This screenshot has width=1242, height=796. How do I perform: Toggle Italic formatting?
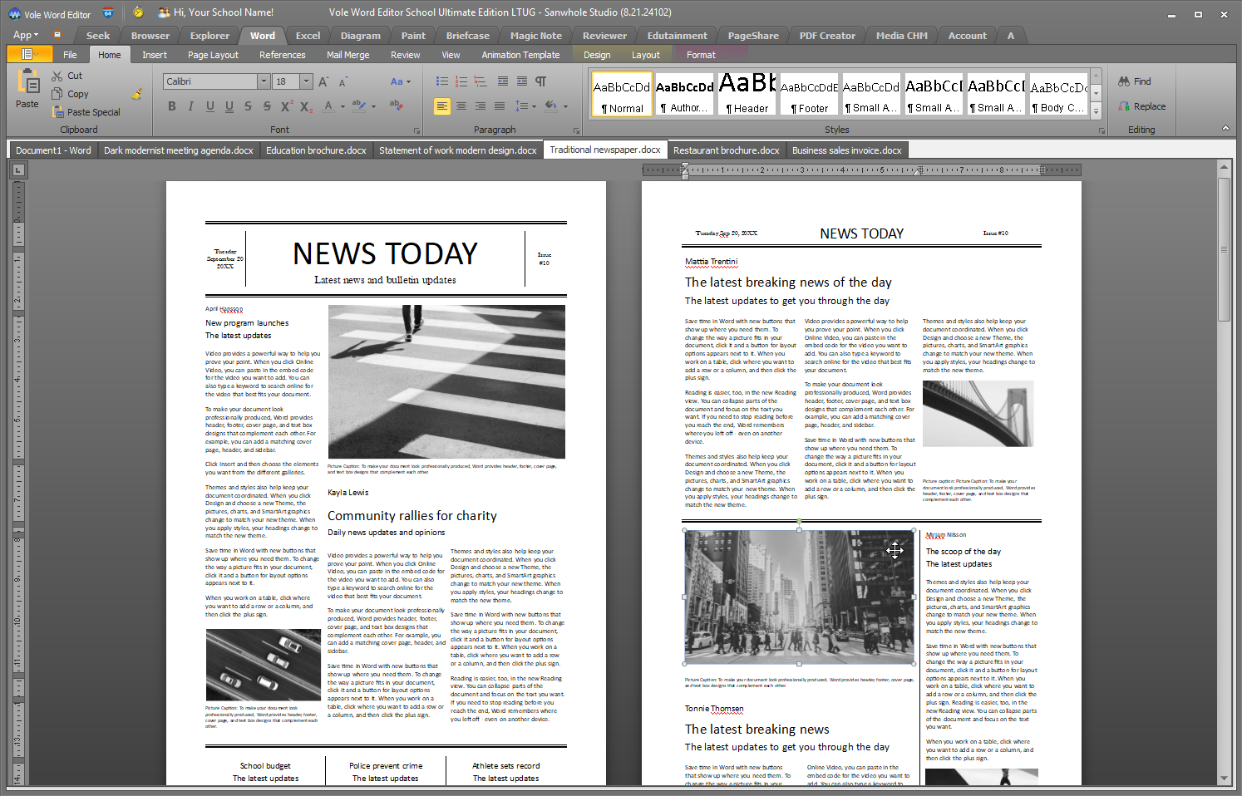(191, 106)
